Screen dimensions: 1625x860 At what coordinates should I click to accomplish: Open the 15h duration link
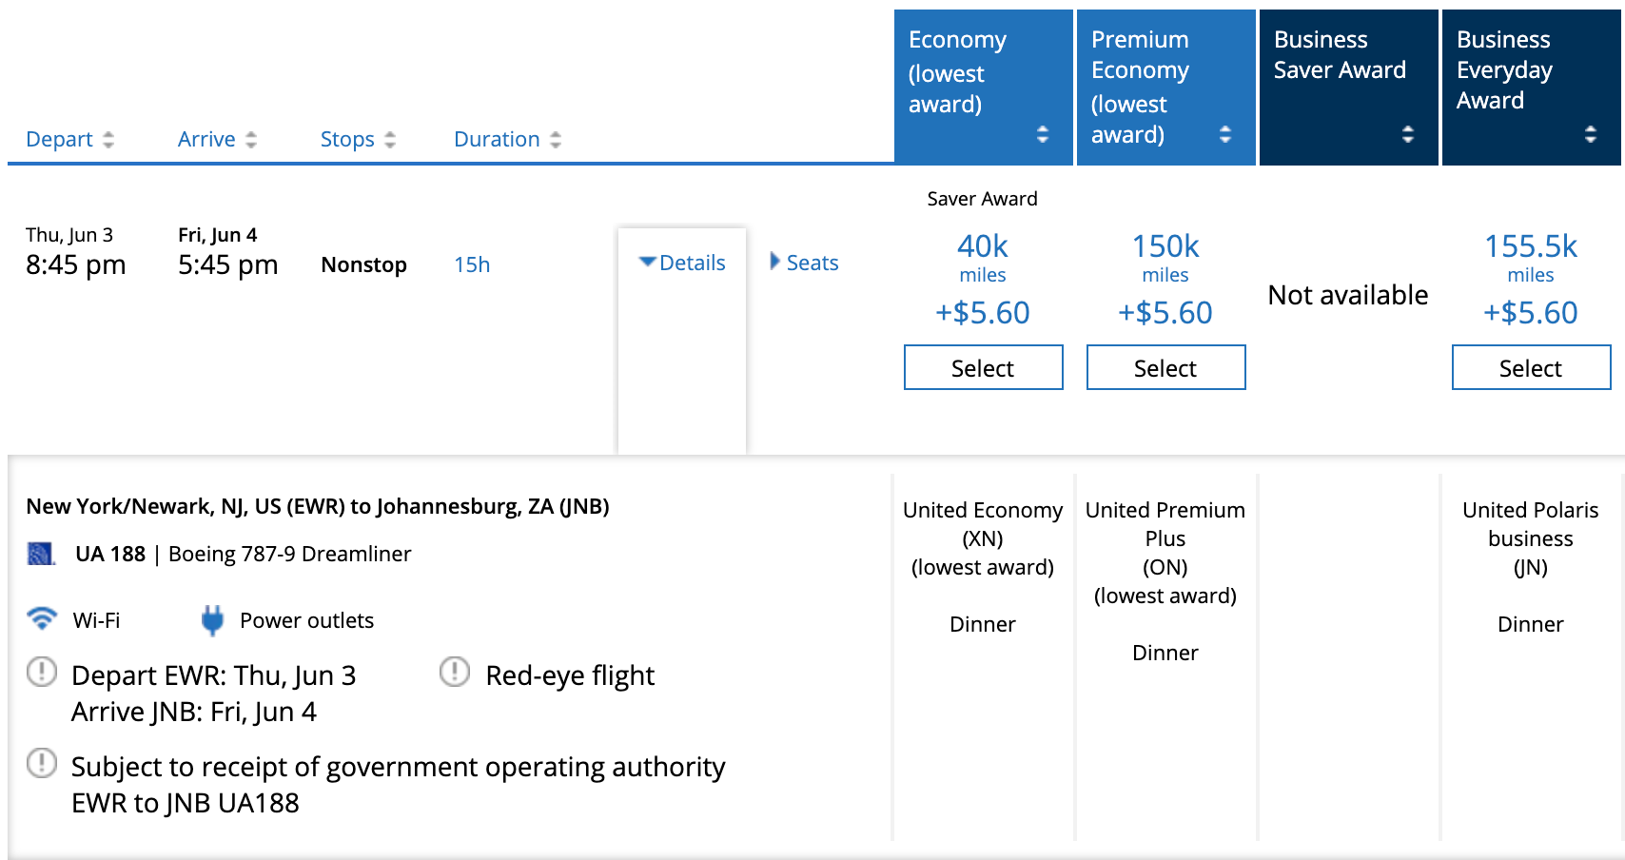coord(472,264)
